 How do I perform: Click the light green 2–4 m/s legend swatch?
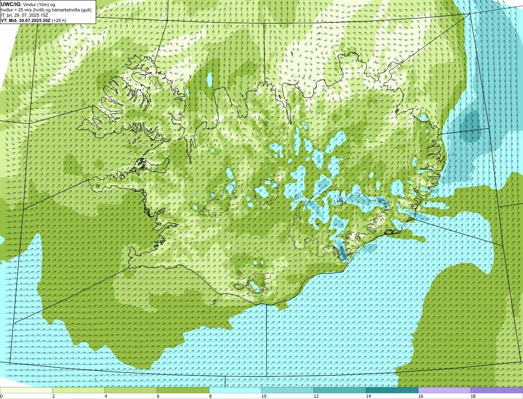(78, 390)
